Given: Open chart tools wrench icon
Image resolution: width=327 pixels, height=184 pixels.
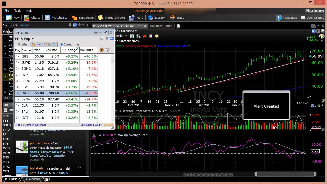Looking at the screenshot, I should [138, 36].
